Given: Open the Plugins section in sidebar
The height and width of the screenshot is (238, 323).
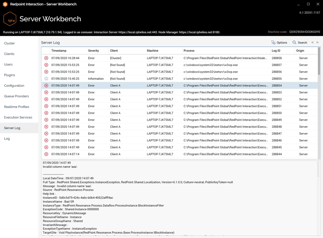Looking at the screenshot, I should click(x=10, y=75).
